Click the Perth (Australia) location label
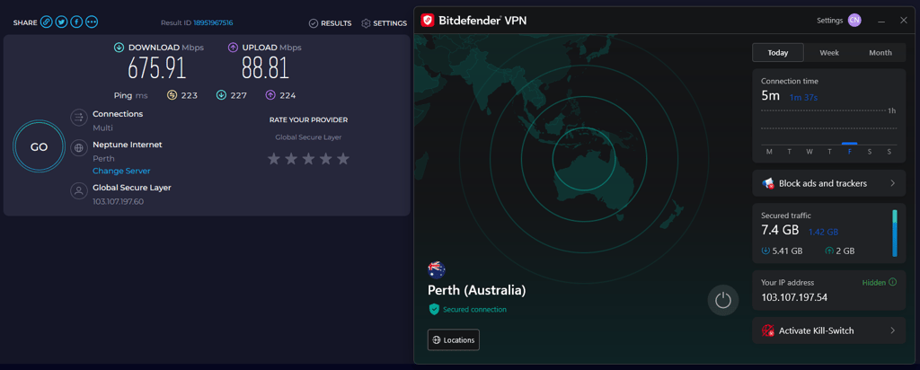The image size is (920, 370). tap(477, 290)
